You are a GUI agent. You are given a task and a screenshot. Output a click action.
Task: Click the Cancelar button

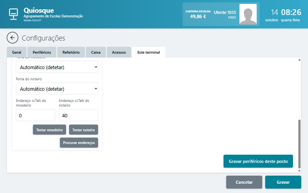244,182
